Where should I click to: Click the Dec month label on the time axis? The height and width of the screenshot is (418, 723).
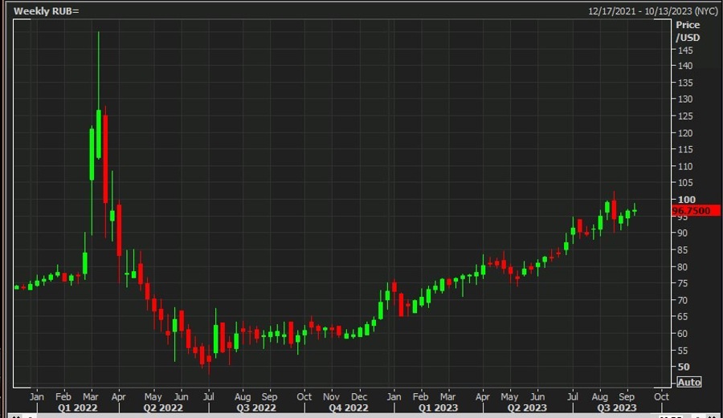359,397
